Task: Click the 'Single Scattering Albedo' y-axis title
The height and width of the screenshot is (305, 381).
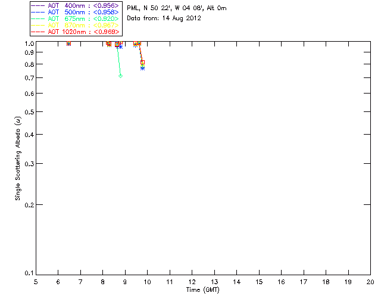Action: (18, 158)
